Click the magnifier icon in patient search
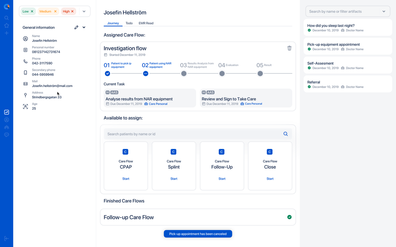The height and width of the screenshot is (247, 396). point(286,134)
